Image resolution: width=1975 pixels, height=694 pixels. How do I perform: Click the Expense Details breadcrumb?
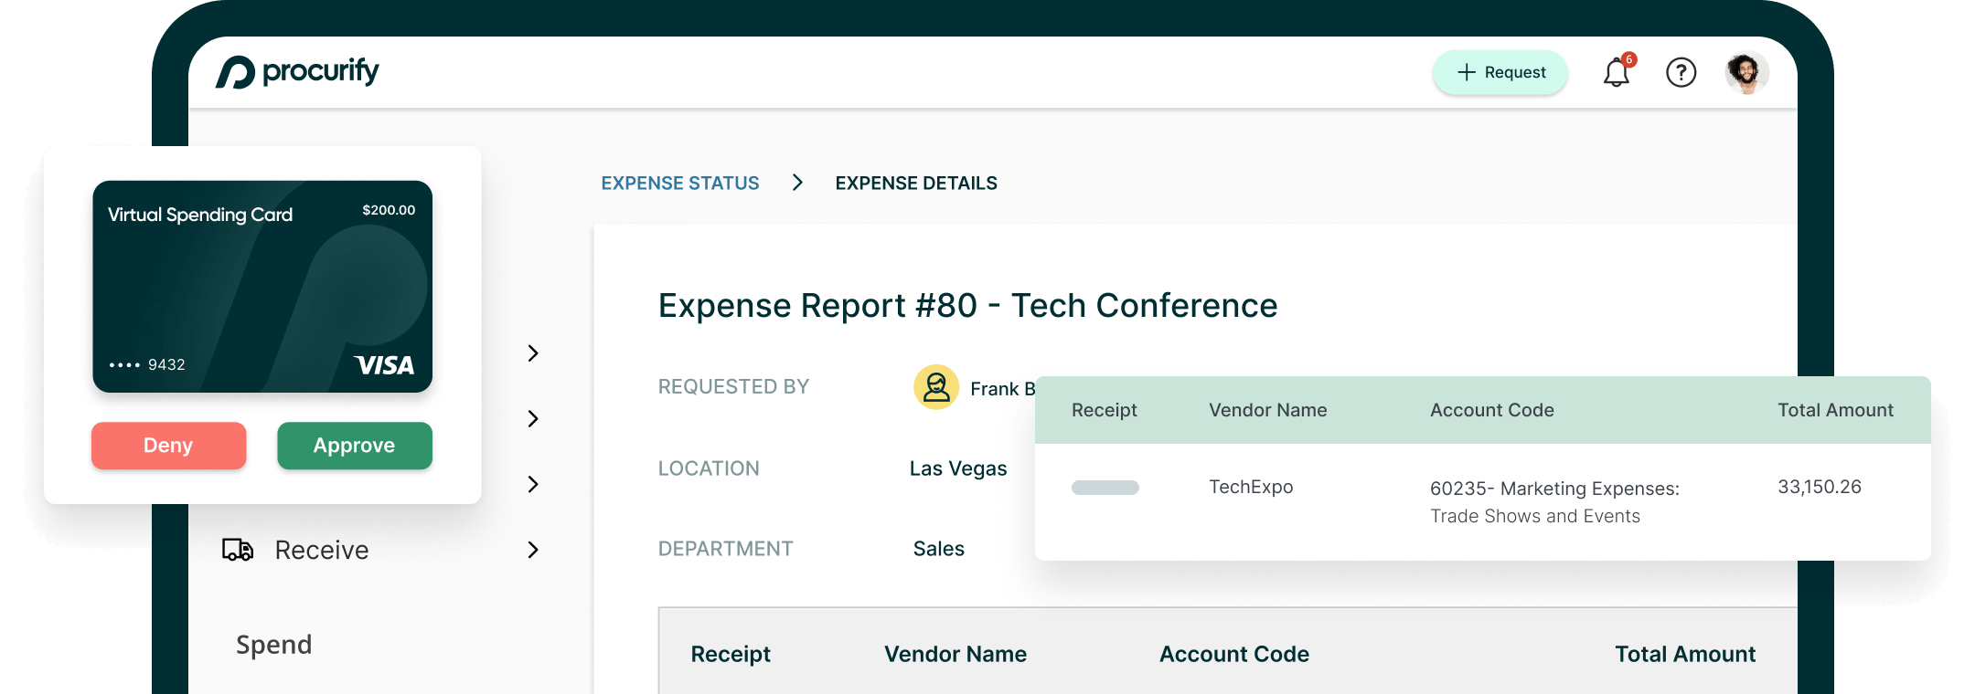coord(916,183)
